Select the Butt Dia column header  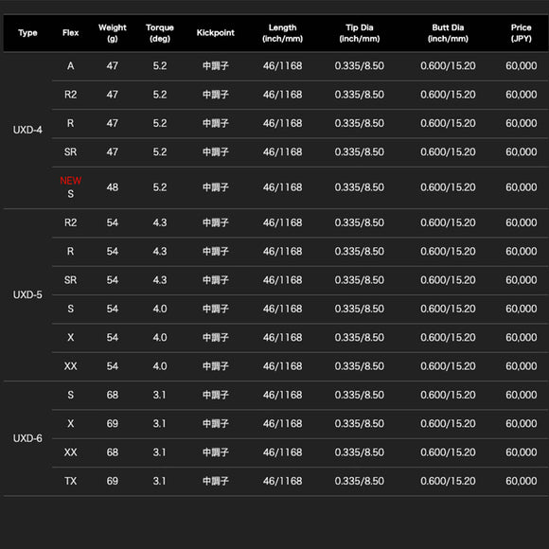(448, 33)
